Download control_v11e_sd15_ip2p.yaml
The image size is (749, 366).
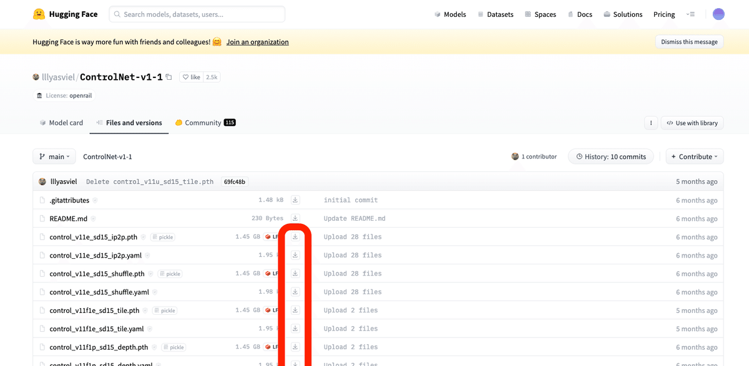295,255
